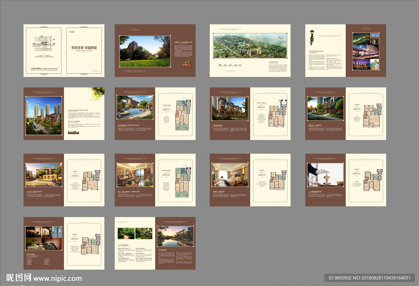Select the swimming pool courtyard photo

point(135,107)
